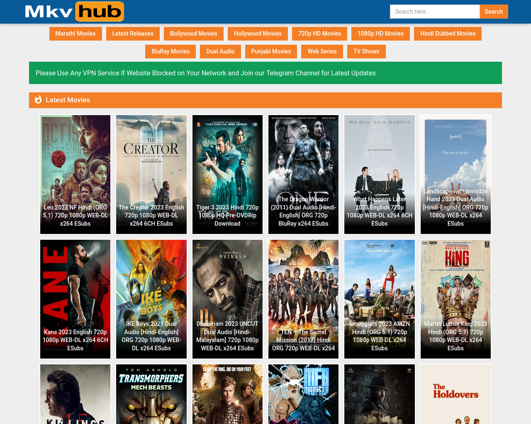Viewport: 531px width, 424px height.
Task: Open Martin Luther King 2023 poster
Action: 455,299
